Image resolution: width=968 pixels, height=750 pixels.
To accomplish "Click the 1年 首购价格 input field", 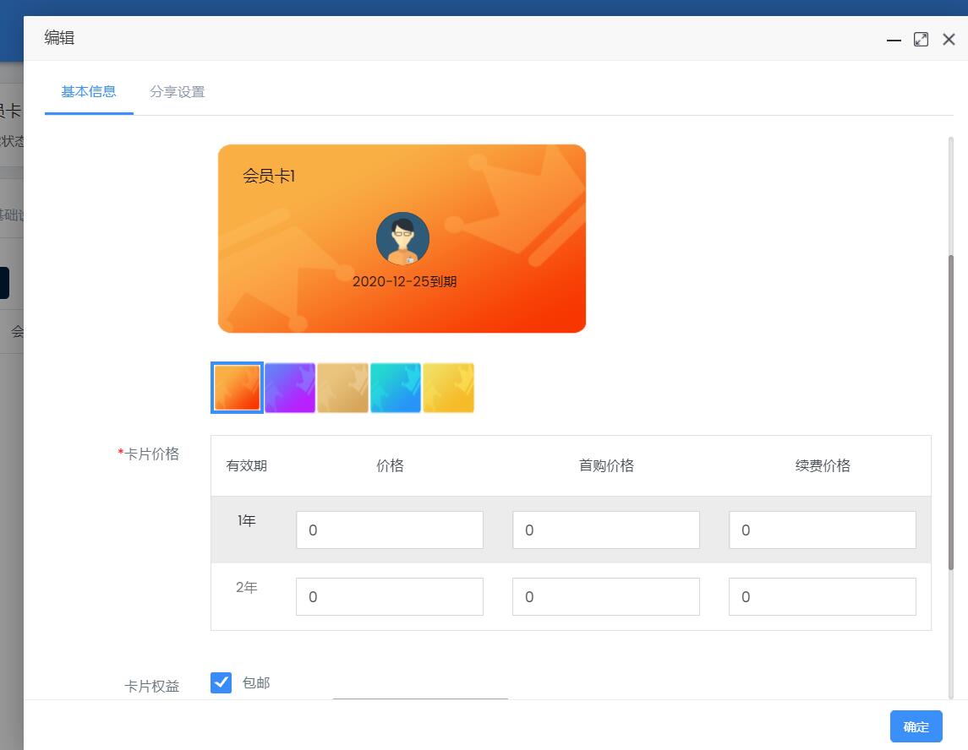I will 605,530.
